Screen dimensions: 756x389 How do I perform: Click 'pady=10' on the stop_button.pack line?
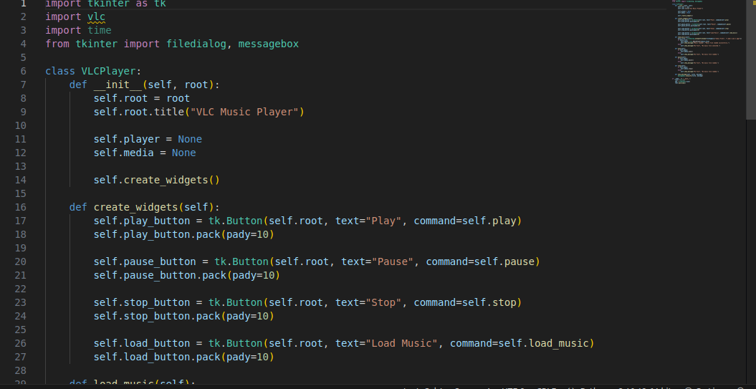(247, 316)
